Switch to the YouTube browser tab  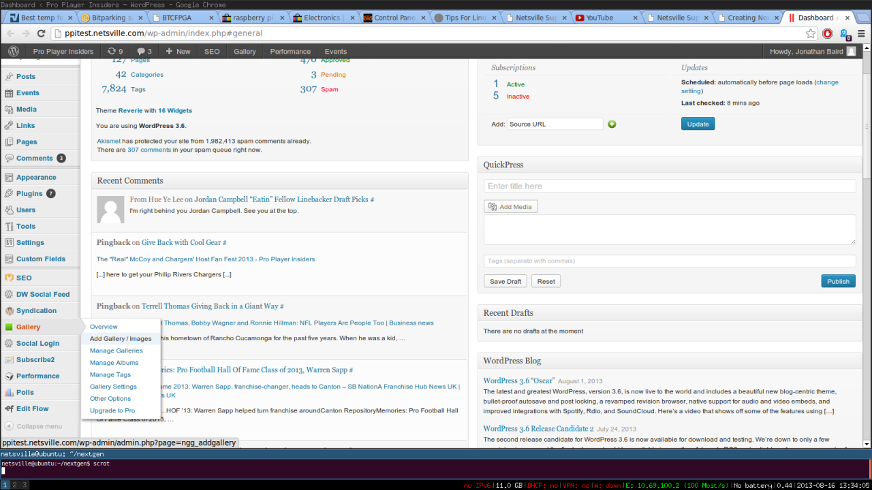click(604, 18)
